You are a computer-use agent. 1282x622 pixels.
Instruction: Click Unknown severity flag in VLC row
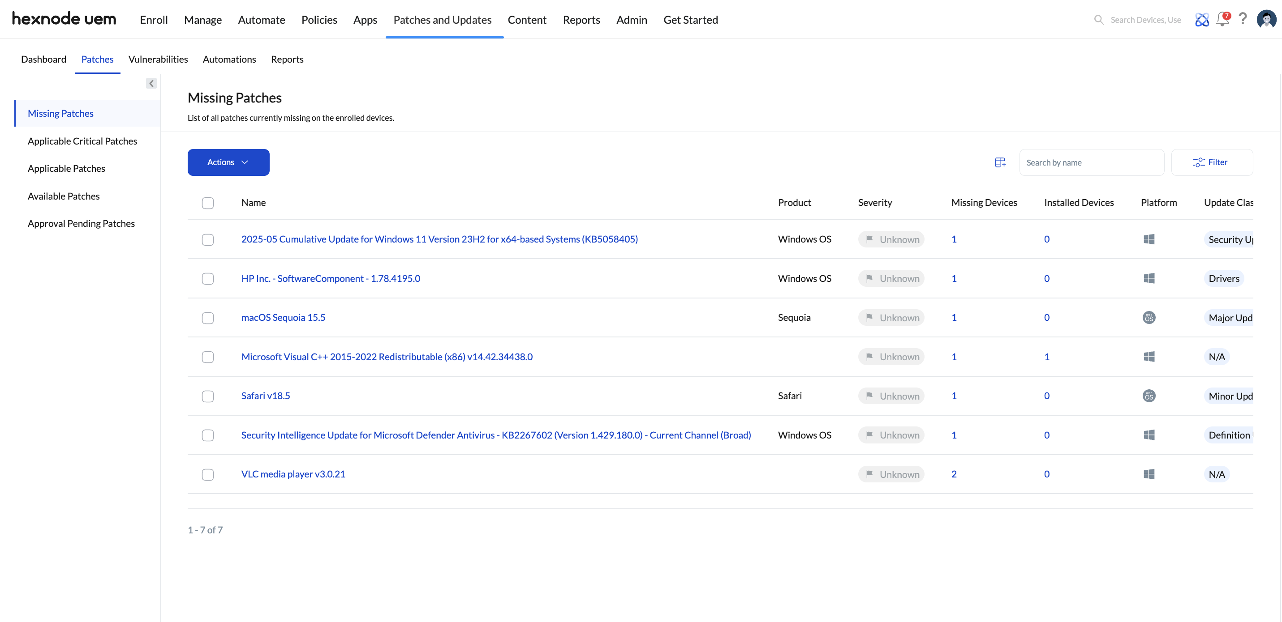891,474
